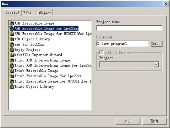Select Thumb Executable Image for UCOSII
Viewport: 170px width, 128px height.
(53, 81)
